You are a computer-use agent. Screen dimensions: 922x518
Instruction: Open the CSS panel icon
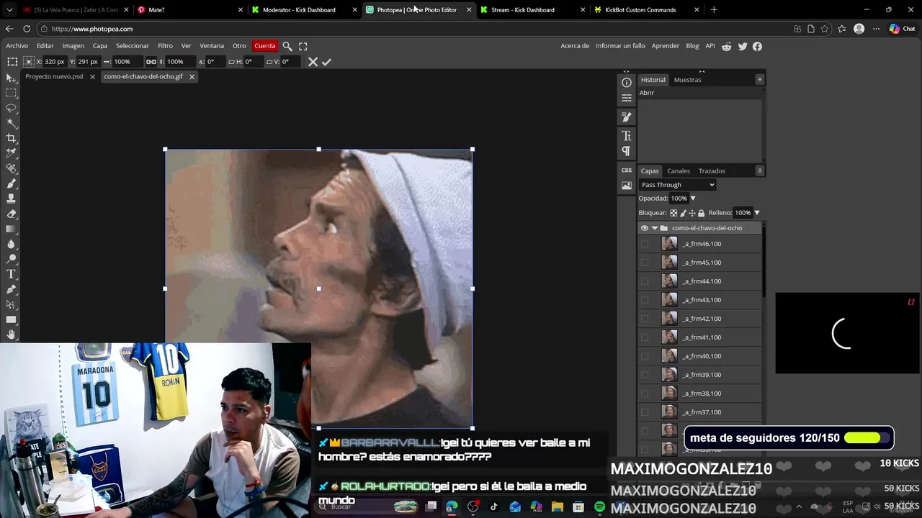tap(627, 171)
